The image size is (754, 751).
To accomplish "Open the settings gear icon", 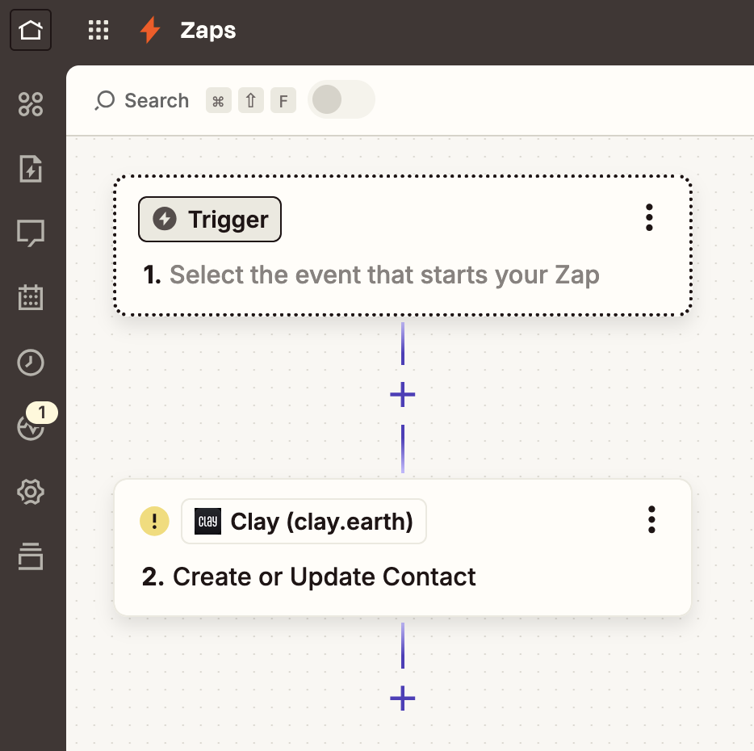I will click(31, 492).
